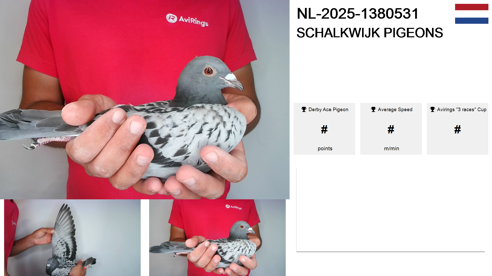Click the hash symbol under Average Speed
Image resolution: width=492 pixels, height=276 pixels.
tap(391, 130)
